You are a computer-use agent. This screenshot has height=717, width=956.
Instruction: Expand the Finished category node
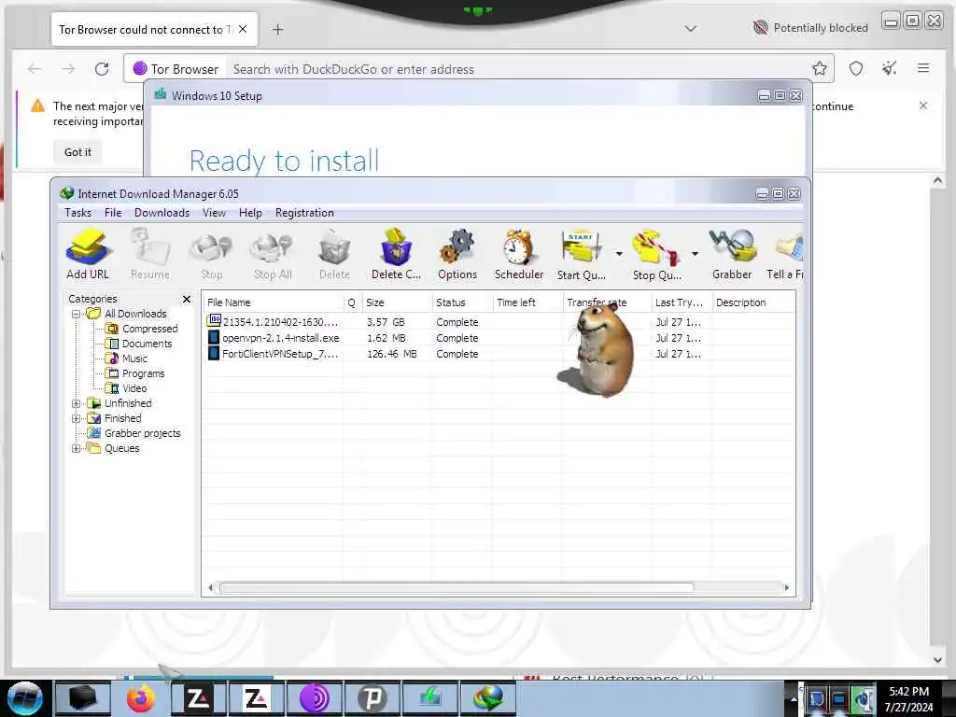(x=77, y=418)
